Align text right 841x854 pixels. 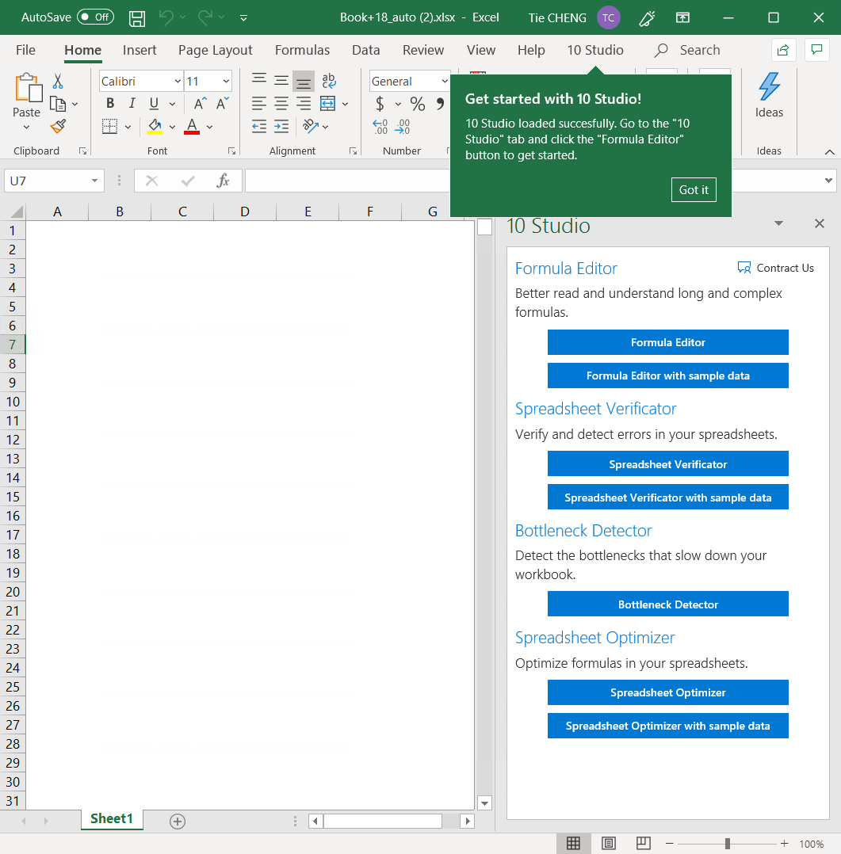click(x=304, y=104)
